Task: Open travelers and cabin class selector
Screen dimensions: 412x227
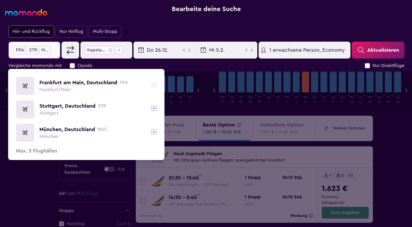Action: point(304,50)
